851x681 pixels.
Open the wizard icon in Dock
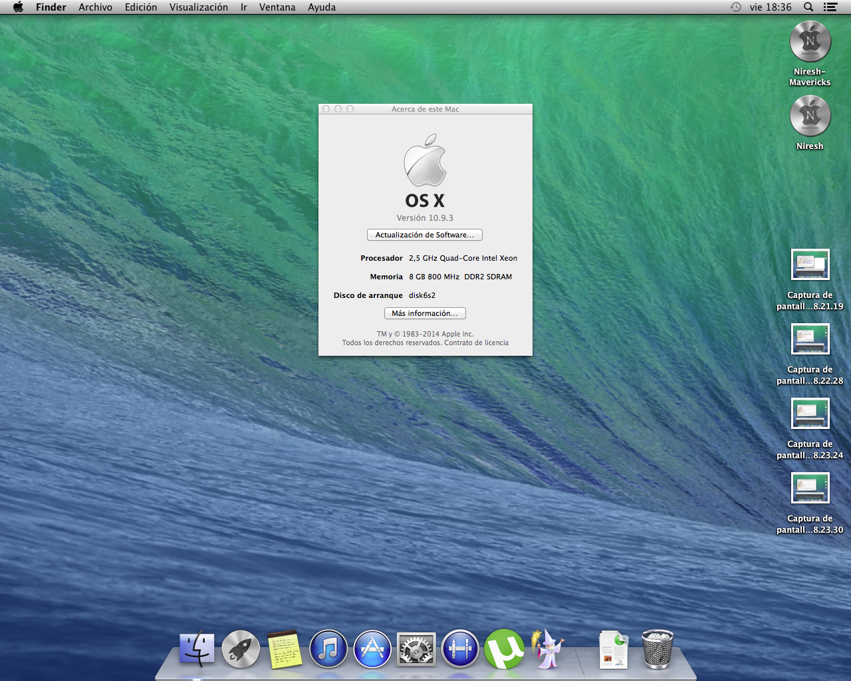pos(548,649)
